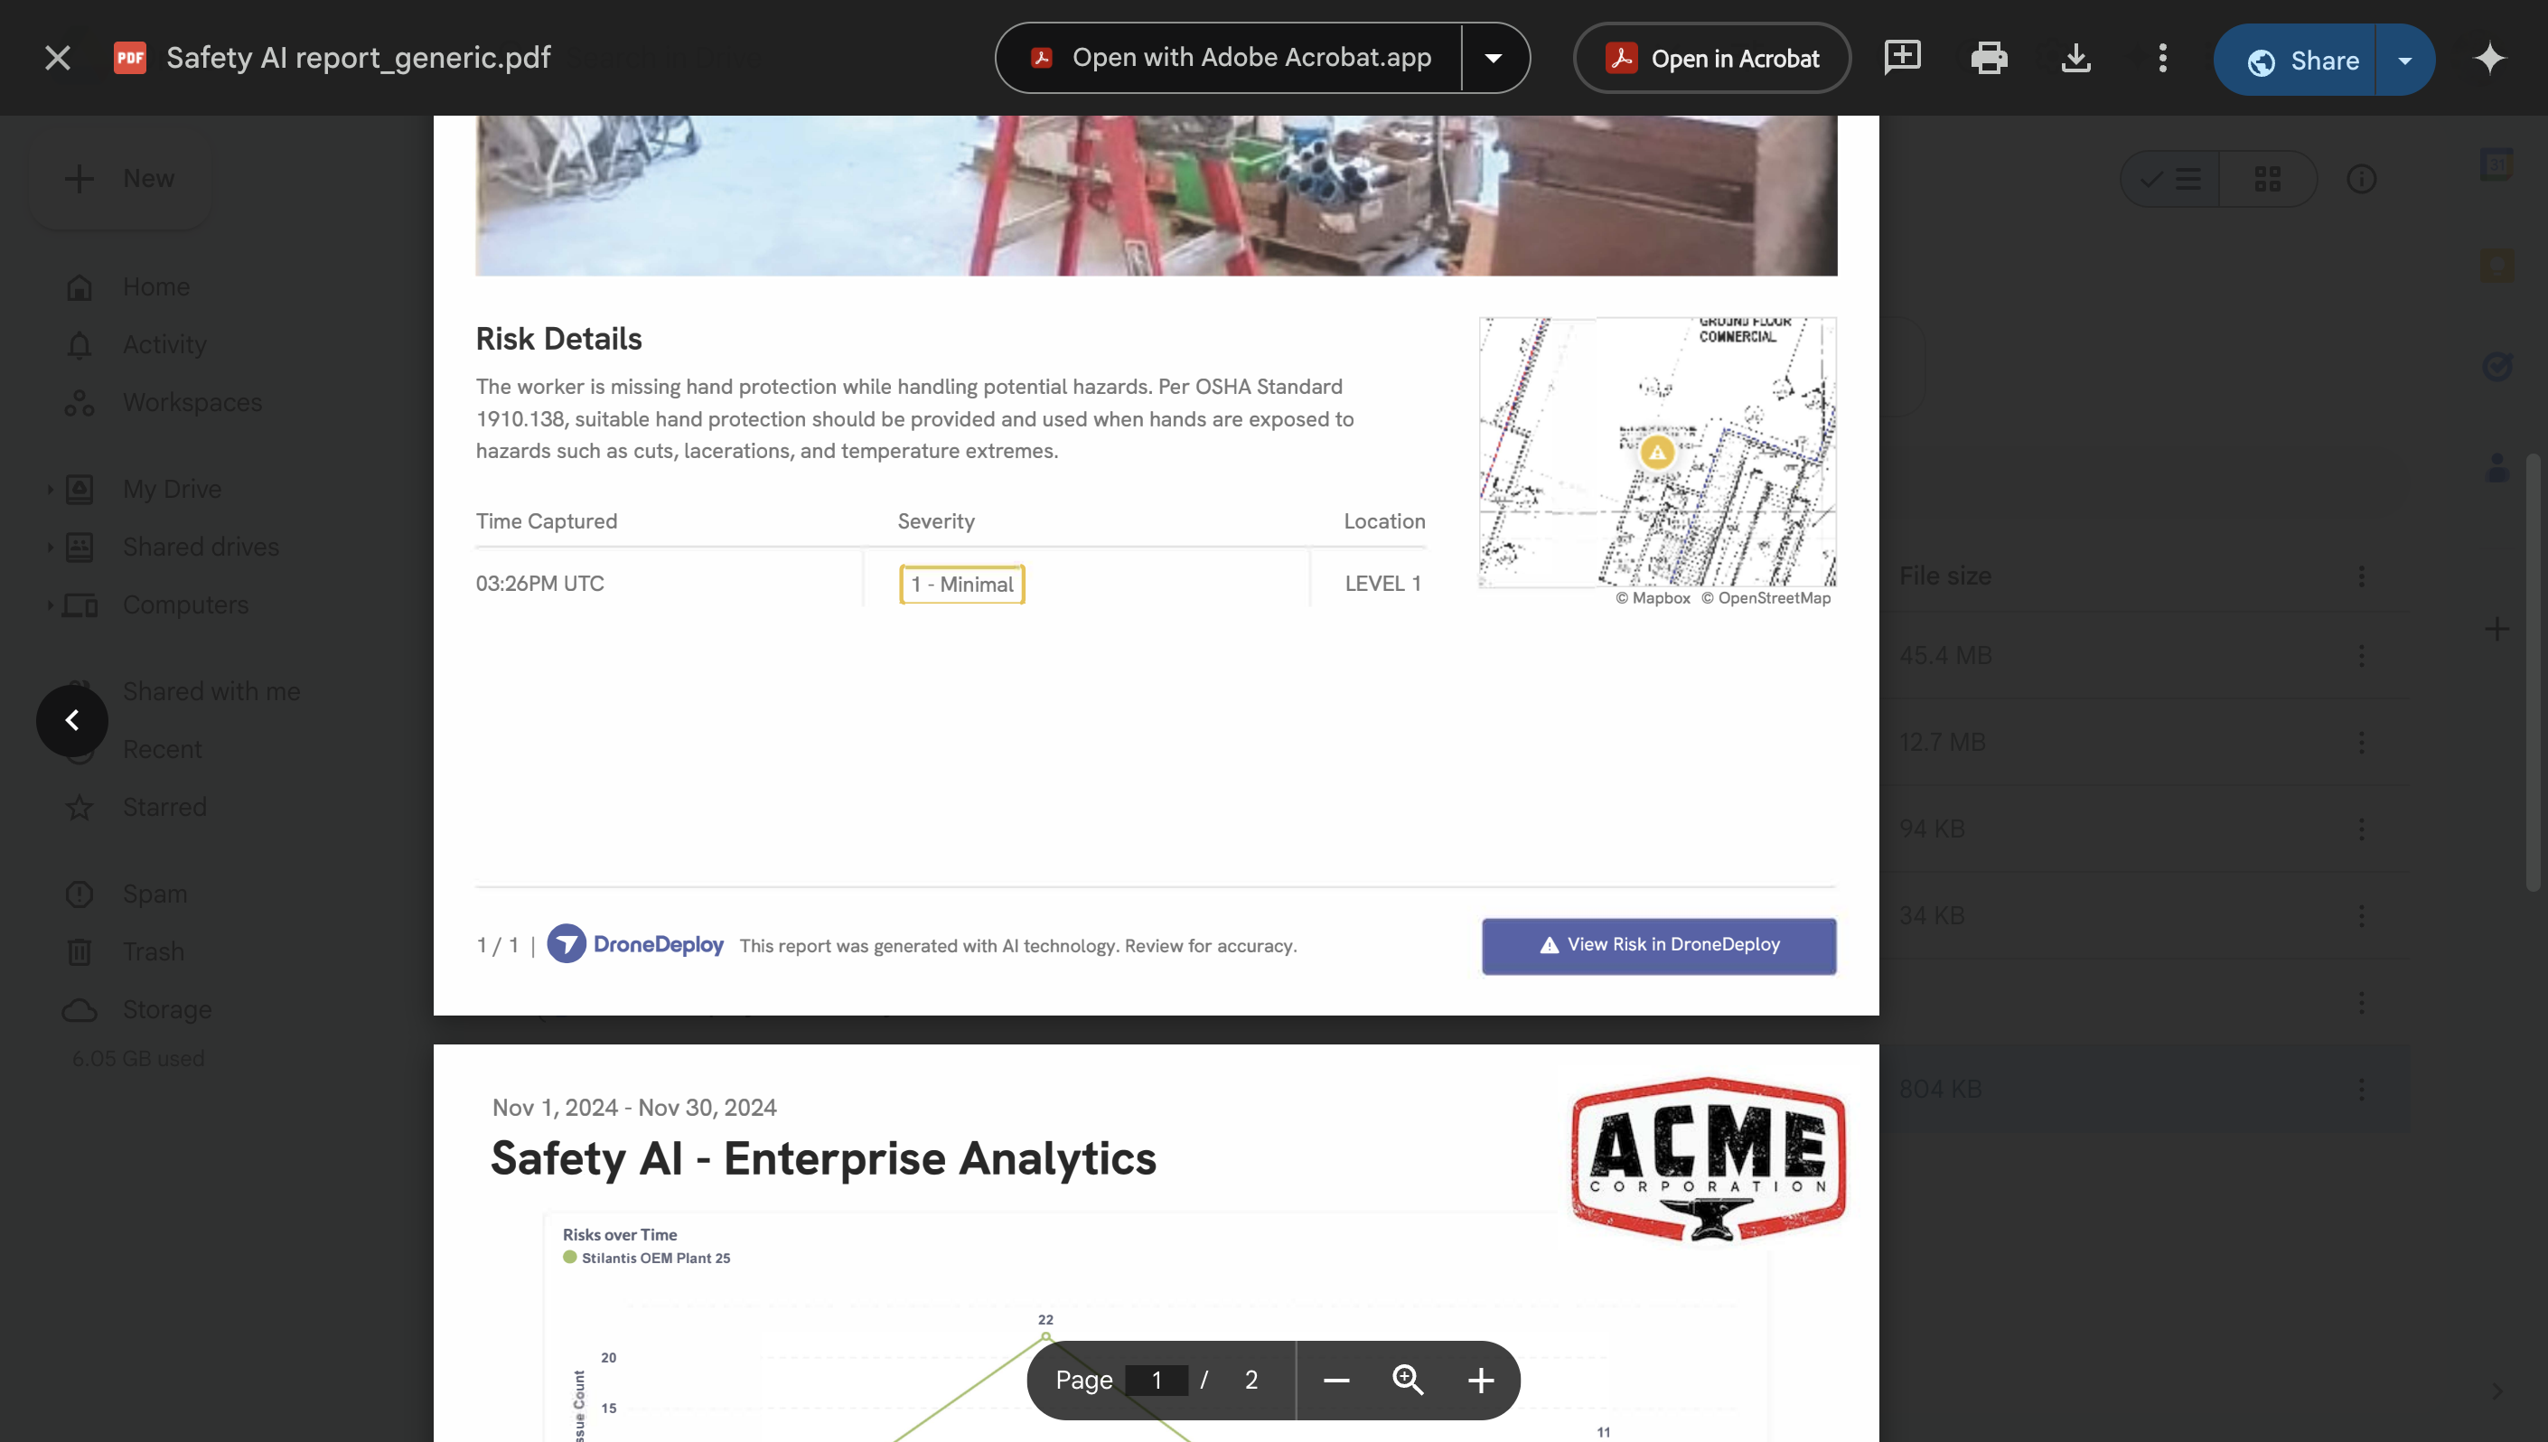Open more actions for the 45.4 MB file
This screenshot has width=2548, height=1442.
[2362, 656]
